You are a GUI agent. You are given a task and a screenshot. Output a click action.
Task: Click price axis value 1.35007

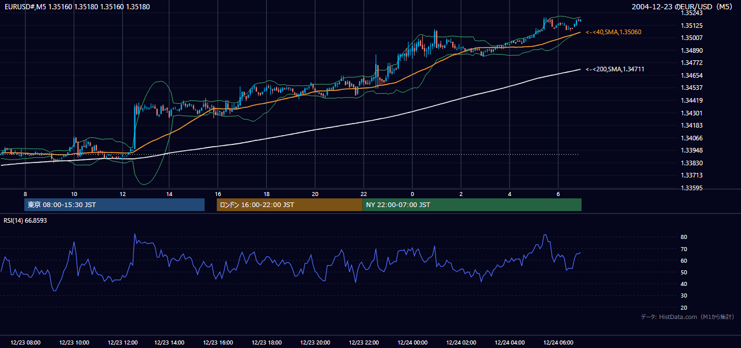(692, 38)
